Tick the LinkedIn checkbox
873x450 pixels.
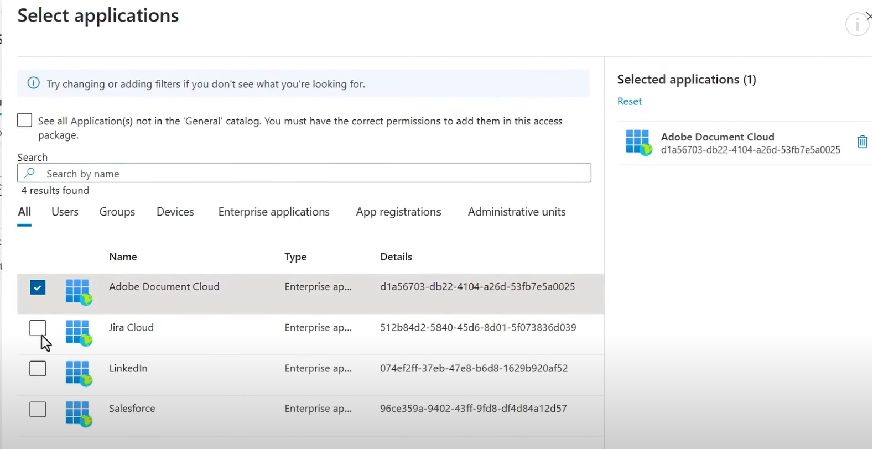pos(38,369)
